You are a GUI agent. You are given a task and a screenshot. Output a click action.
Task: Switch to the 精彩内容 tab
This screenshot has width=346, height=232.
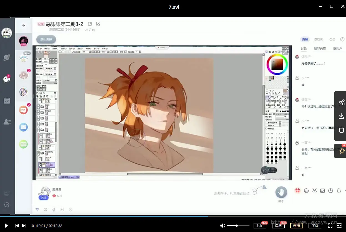tap(320, 48)
